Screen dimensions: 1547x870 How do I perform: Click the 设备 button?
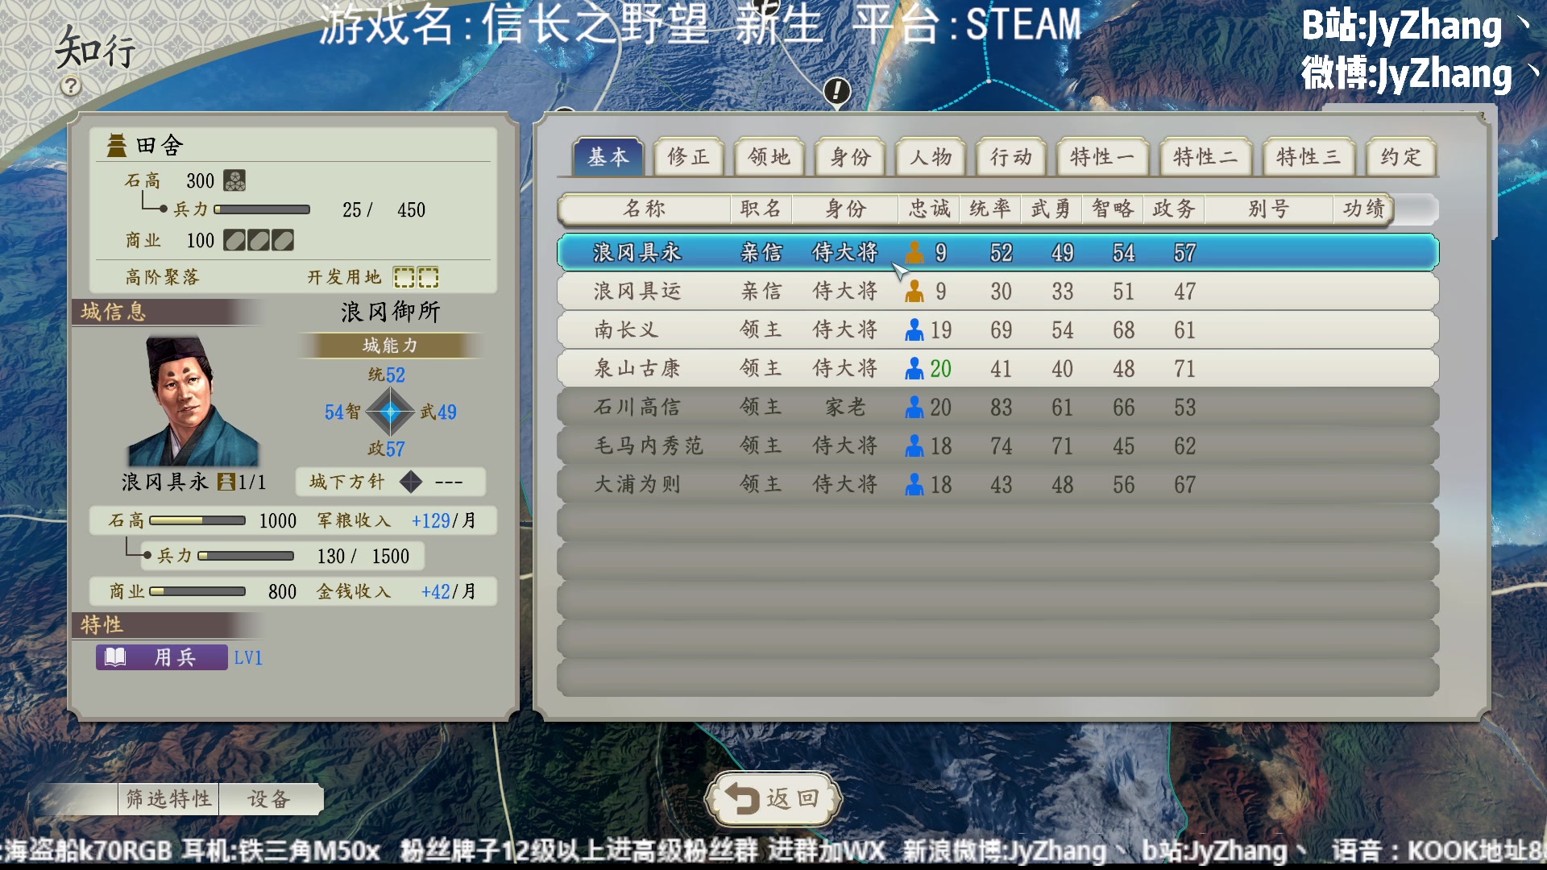[270, 799]
